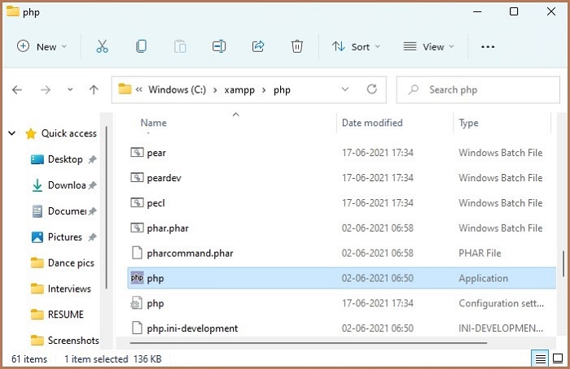570x369 pixels.
Task: Switch to large thumbnails view in status bar
Action: [558, 358]
